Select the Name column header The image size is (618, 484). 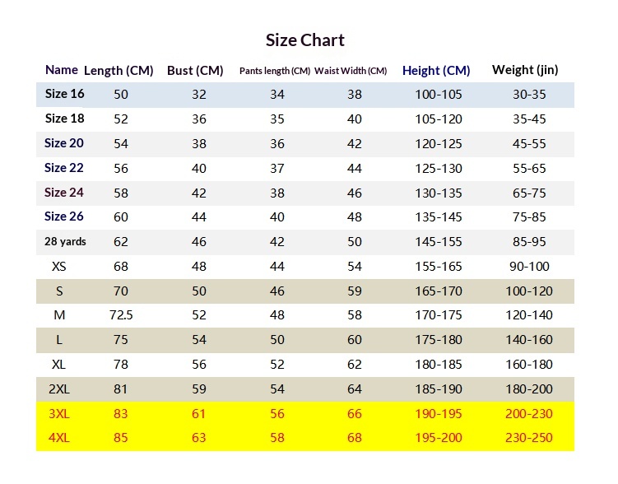[62, 70]
